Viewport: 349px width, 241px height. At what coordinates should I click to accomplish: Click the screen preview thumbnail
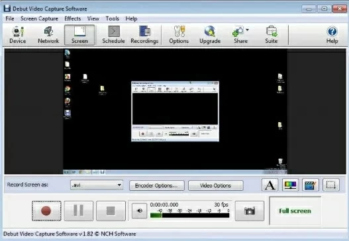[x=175, y=112]
